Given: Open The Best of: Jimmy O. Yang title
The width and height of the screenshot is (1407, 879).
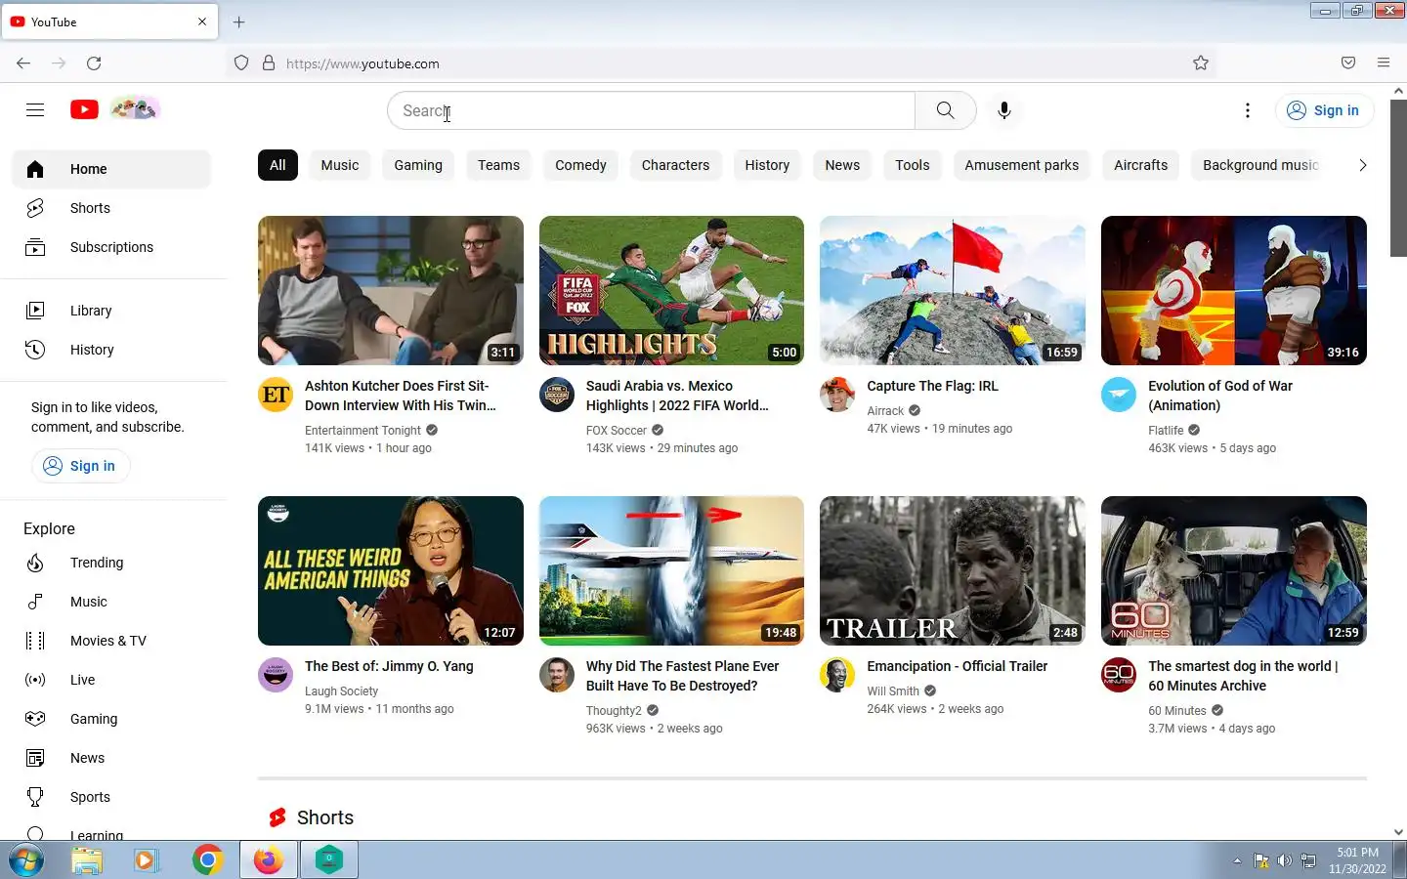Looking at the screenshot, I should pos(389,666).
